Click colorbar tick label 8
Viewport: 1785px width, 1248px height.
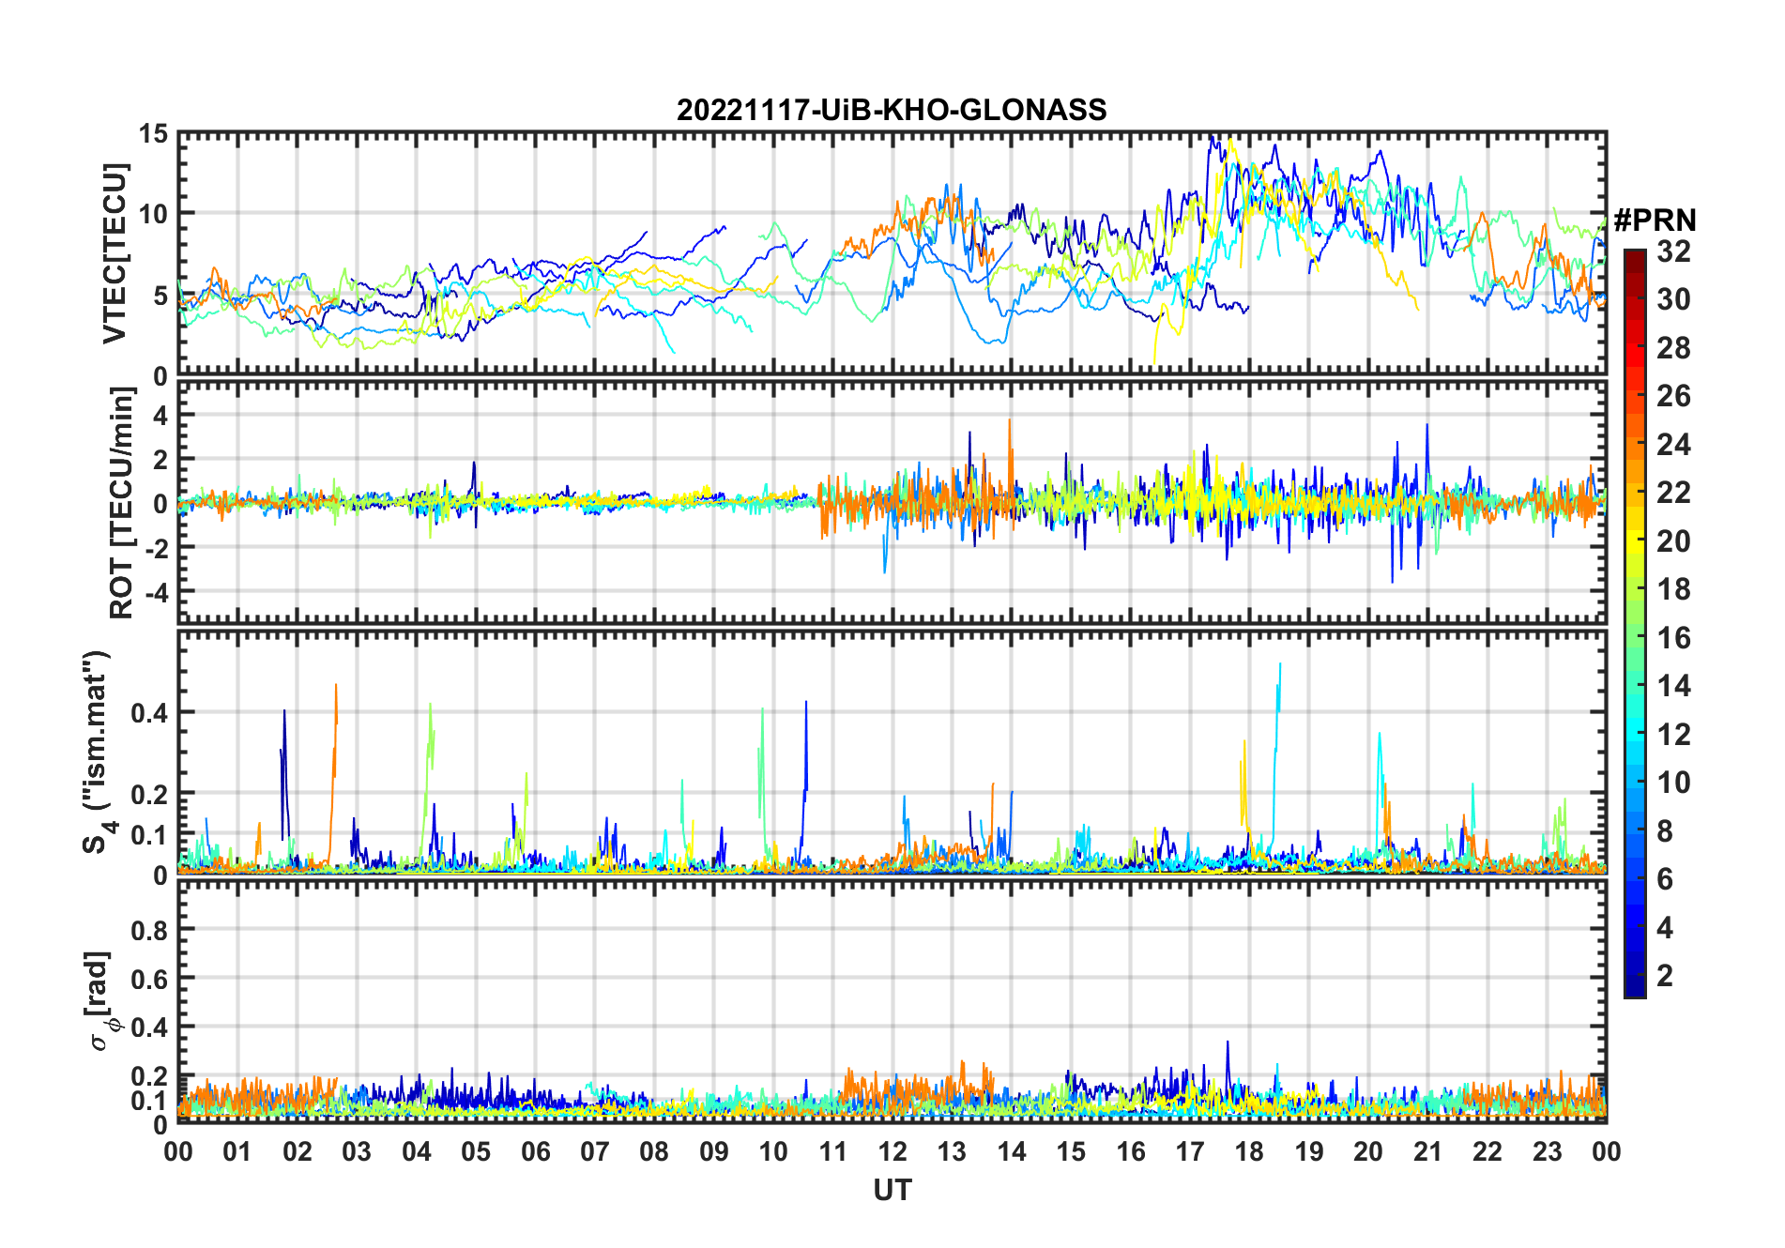pos(1665,831)
